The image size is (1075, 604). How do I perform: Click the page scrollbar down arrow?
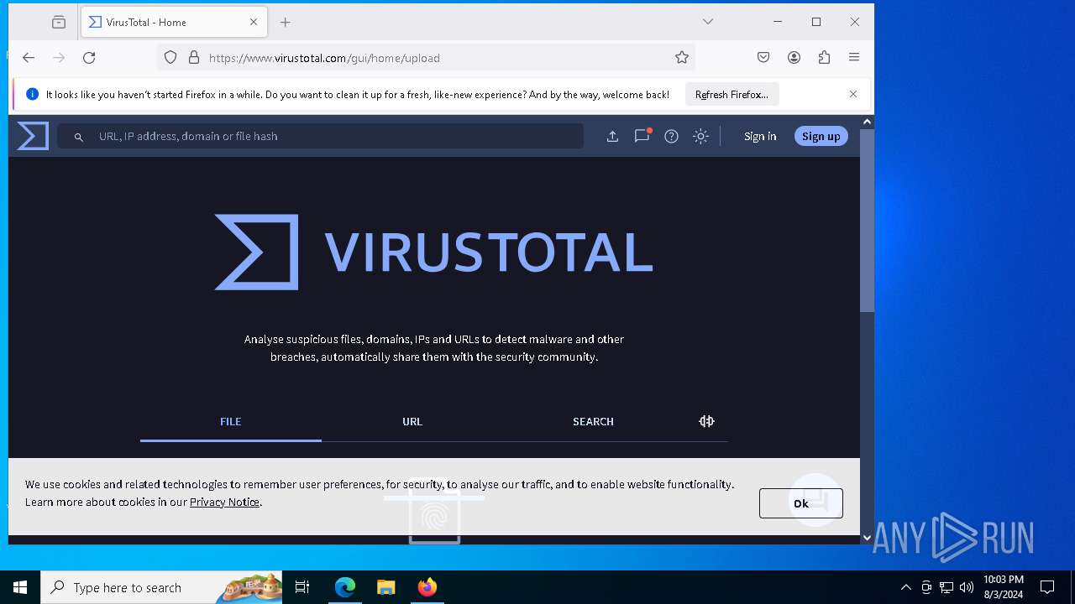[x=867, y=538]
